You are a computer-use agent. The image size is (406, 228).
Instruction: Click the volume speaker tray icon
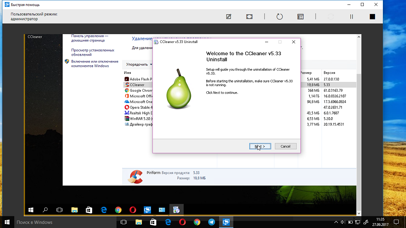click(x=343, y=222)
